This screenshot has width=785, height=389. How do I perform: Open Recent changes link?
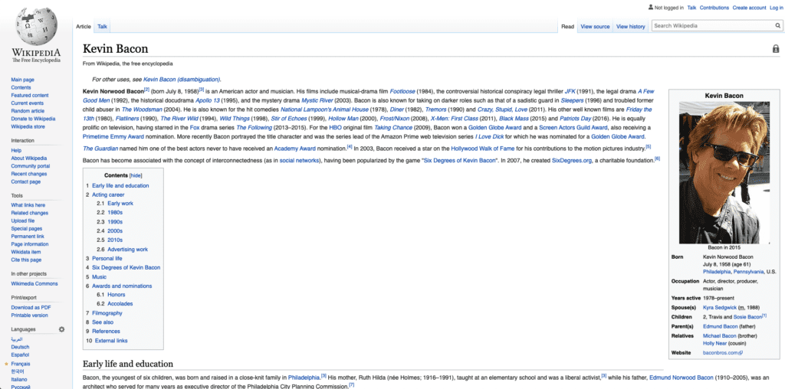28,174
